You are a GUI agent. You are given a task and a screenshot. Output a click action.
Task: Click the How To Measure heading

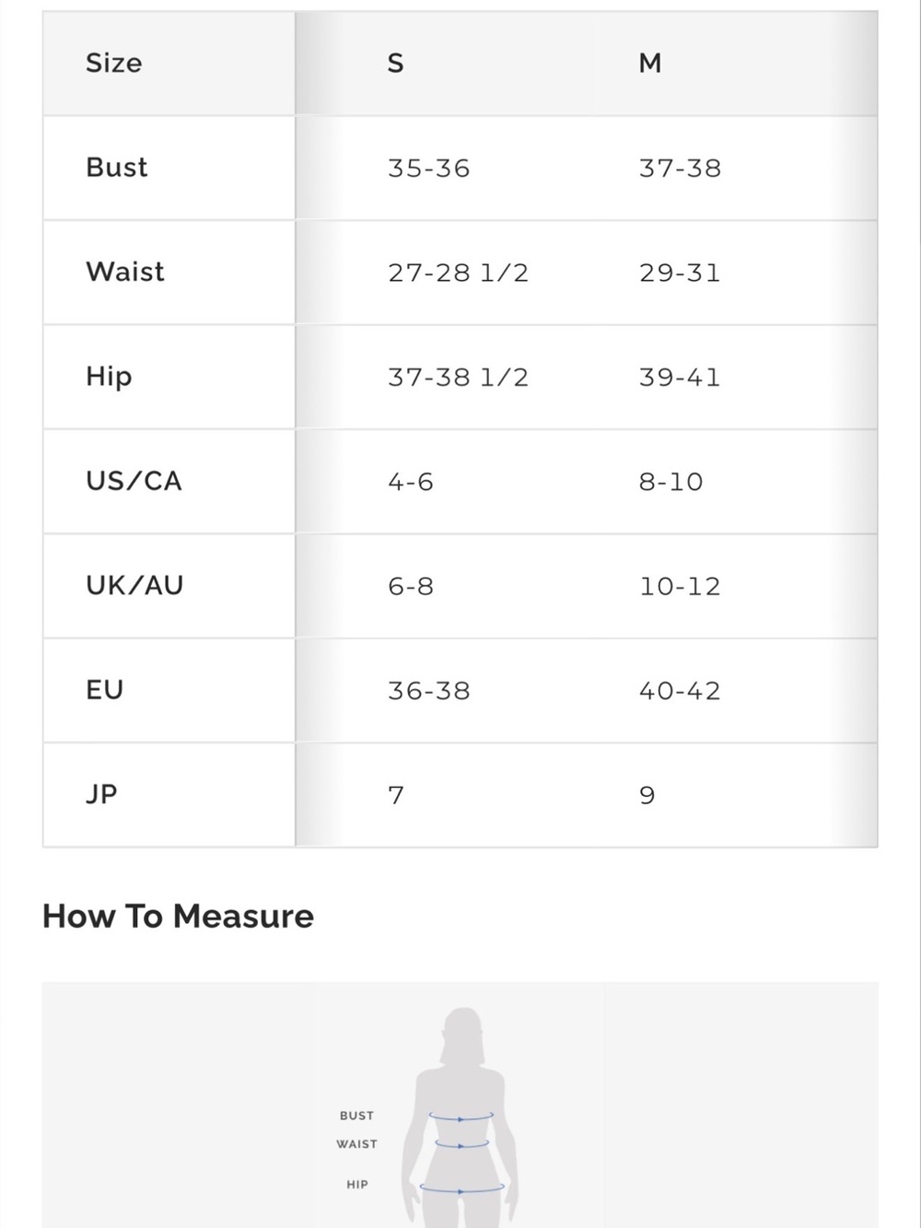[x=178, y=917]
